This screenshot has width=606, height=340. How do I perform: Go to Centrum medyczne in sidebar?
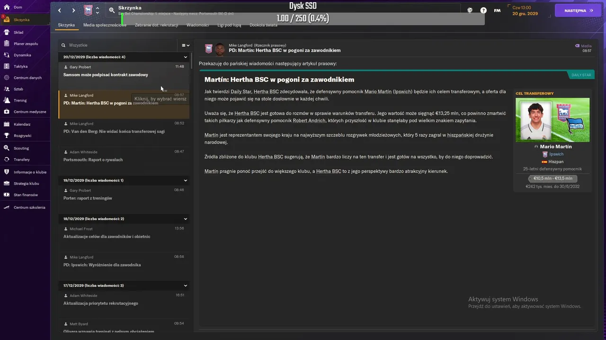[7, 112]
